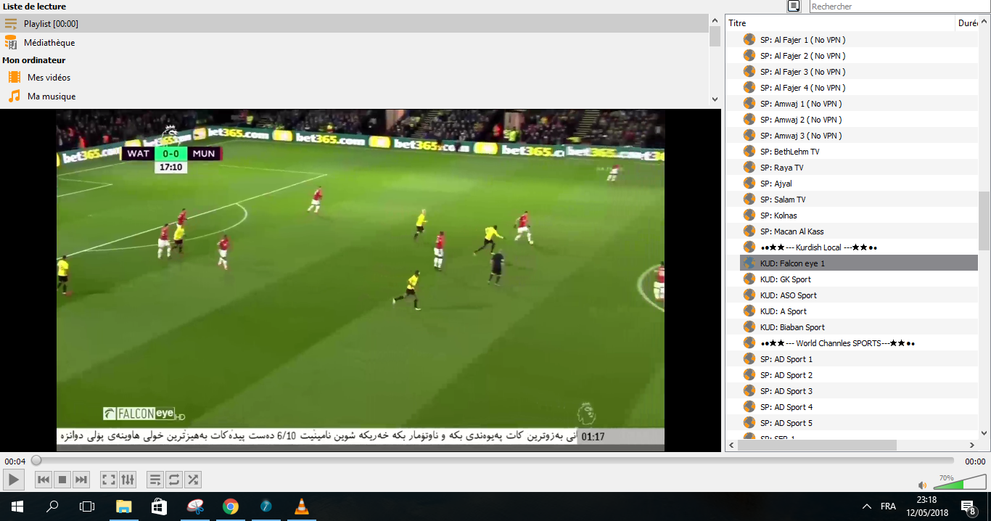Toggle fullscreen video mode
Screen dimensions: 991x521
(108, 479)
